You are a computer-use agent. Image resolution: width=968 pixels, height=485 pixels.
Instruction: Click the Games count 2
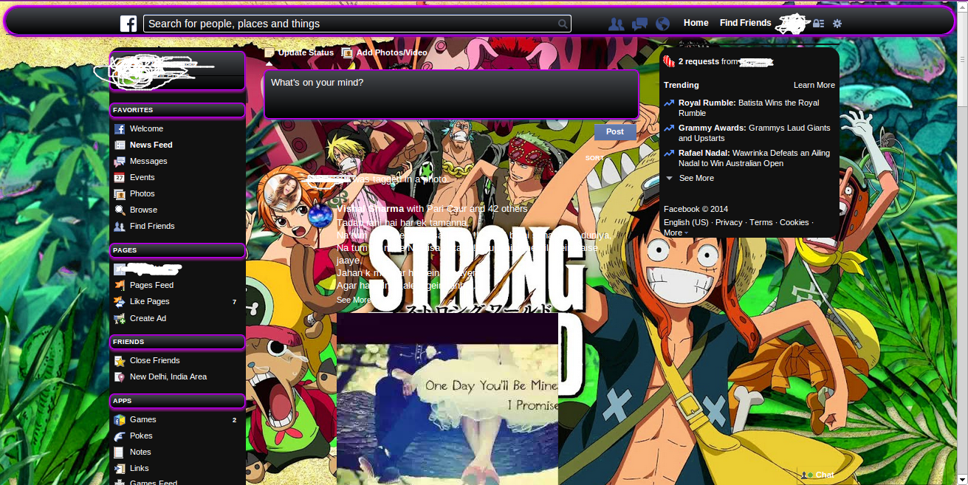(234, 419)
